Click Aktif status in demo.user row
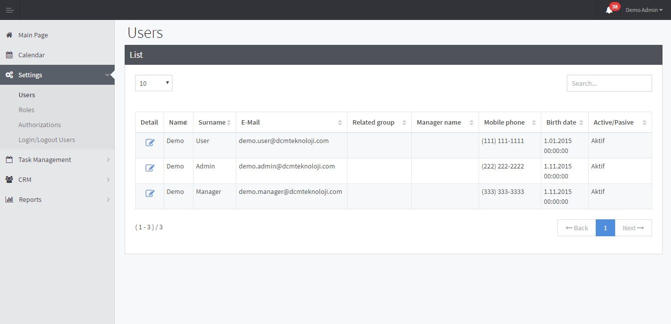 (x=598, y=141)
